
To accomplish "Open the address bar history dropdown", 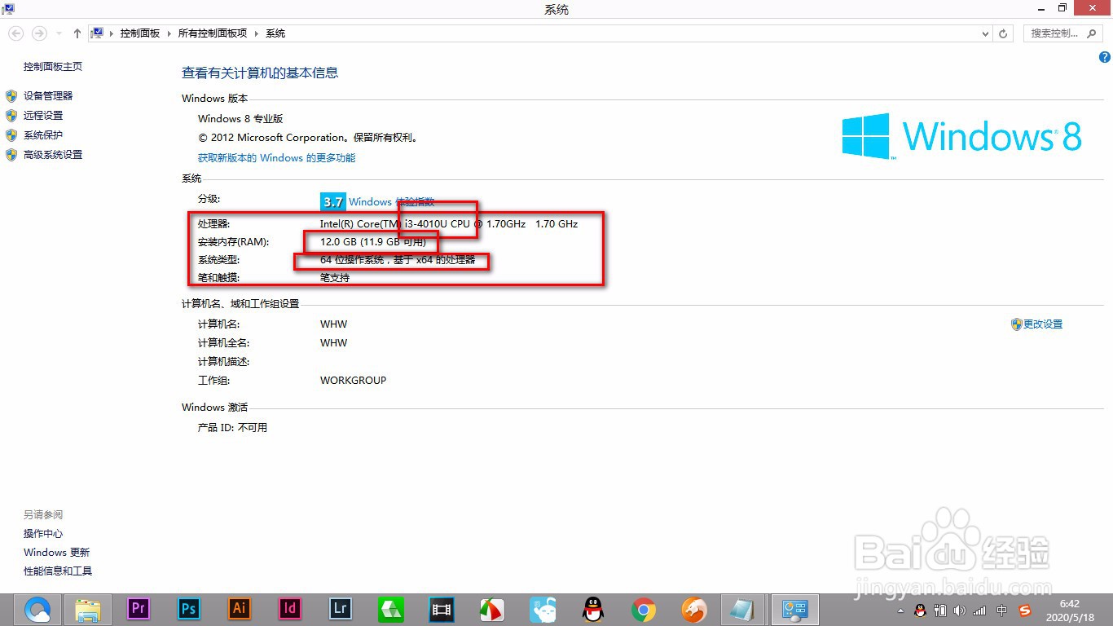I will [986, 33].
